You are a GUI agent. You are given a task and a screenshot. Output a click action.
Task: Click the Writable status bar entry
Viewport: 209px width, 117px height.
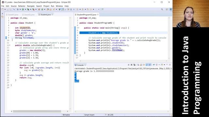(x=66, y=115)
